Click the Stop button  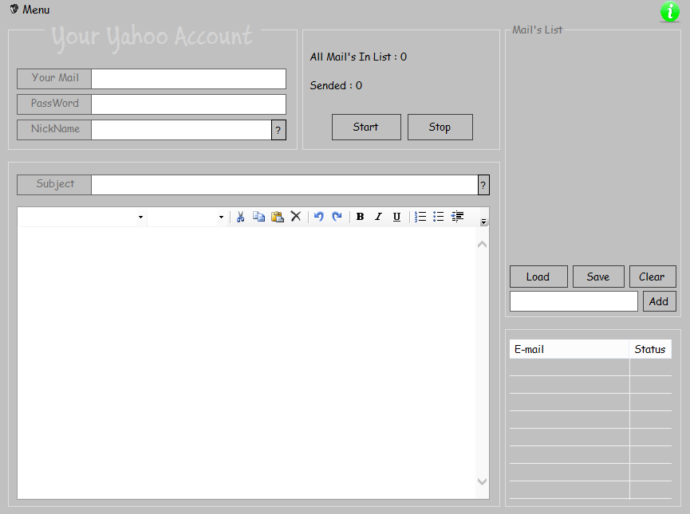440,127
